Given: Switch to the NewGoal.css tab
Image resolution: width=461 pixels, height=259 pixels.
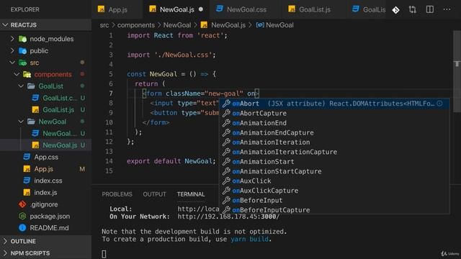Looking at the screenshot, I should pyautogui.click(x=246, y=9).
